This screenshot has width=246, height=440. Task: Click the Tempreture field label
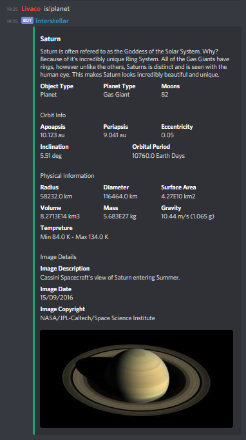(x=56, y=228)
